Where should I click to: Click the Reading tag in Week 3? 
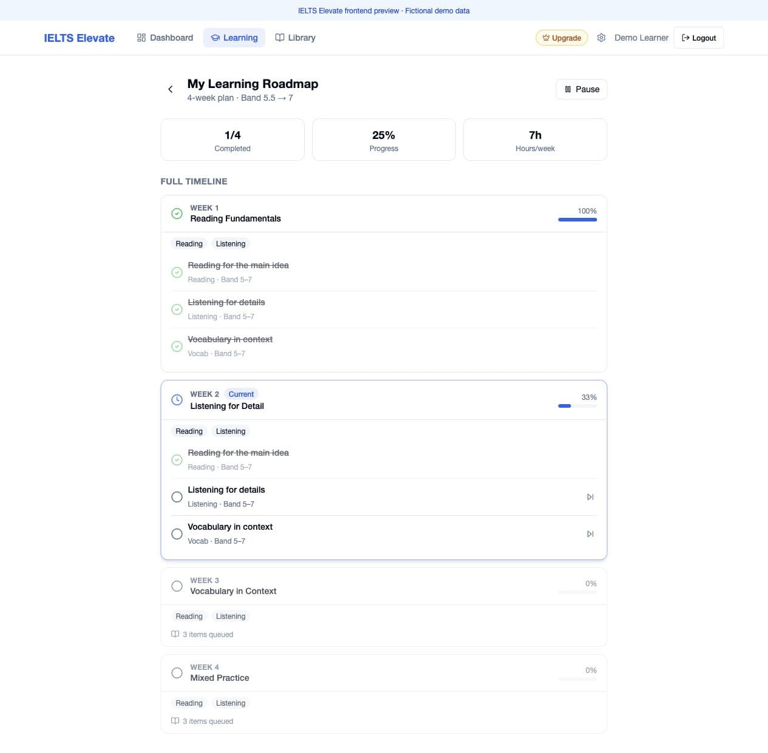(189, 616)
